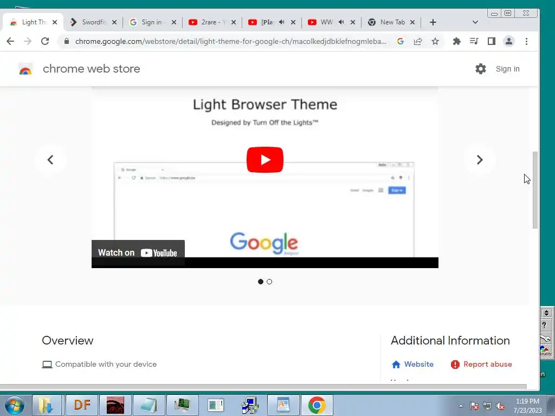555x416 pixels.
Task: Open the Windows Start menu
Action: point(14,405)
